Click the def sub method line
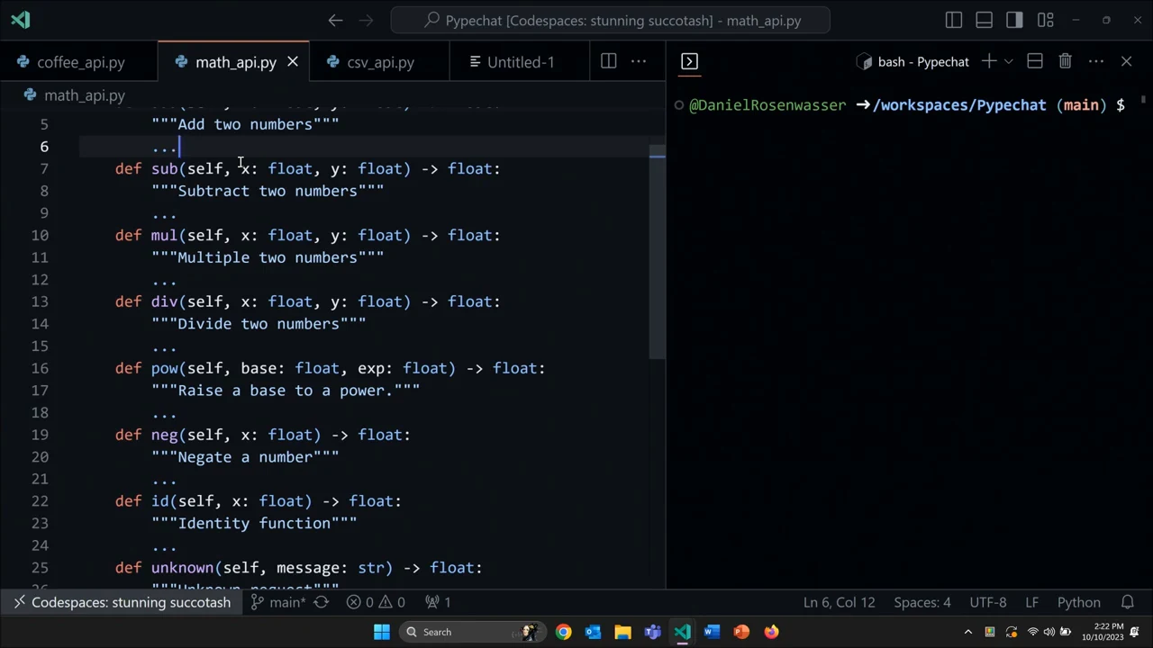This screenshot has height=648, width=1153. [307, 168]
